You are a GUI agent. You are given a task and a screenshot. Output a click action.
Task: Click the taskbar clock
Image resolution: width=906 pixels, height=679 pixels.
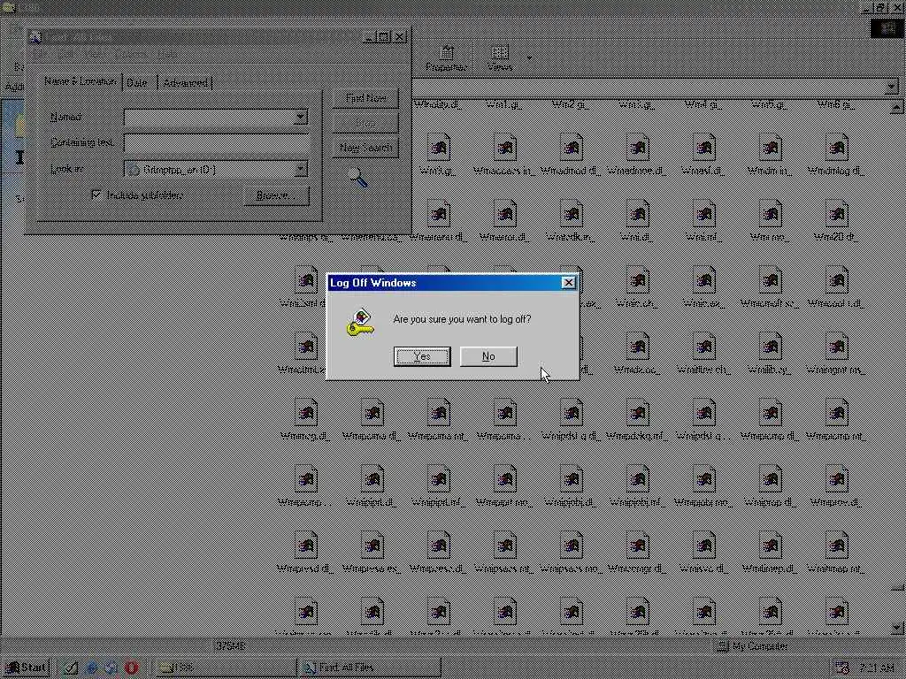(x=876, y=668)
